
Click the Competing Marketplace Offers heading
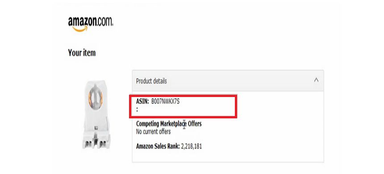coord(169,124)
